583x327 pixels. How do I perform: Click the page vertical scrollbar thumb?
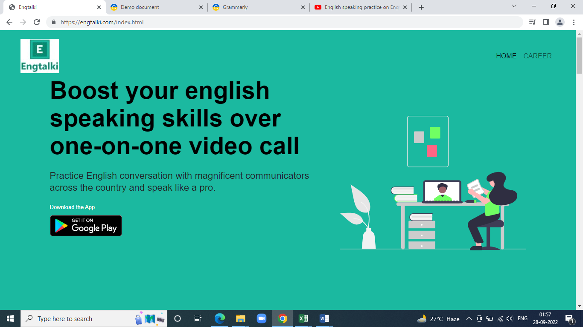coord(579,55)
